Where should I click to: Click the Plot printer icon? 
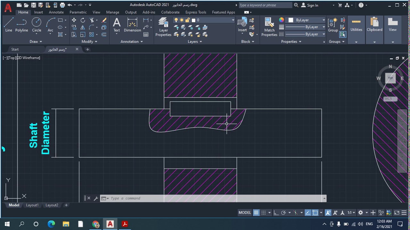pos(62,5)
